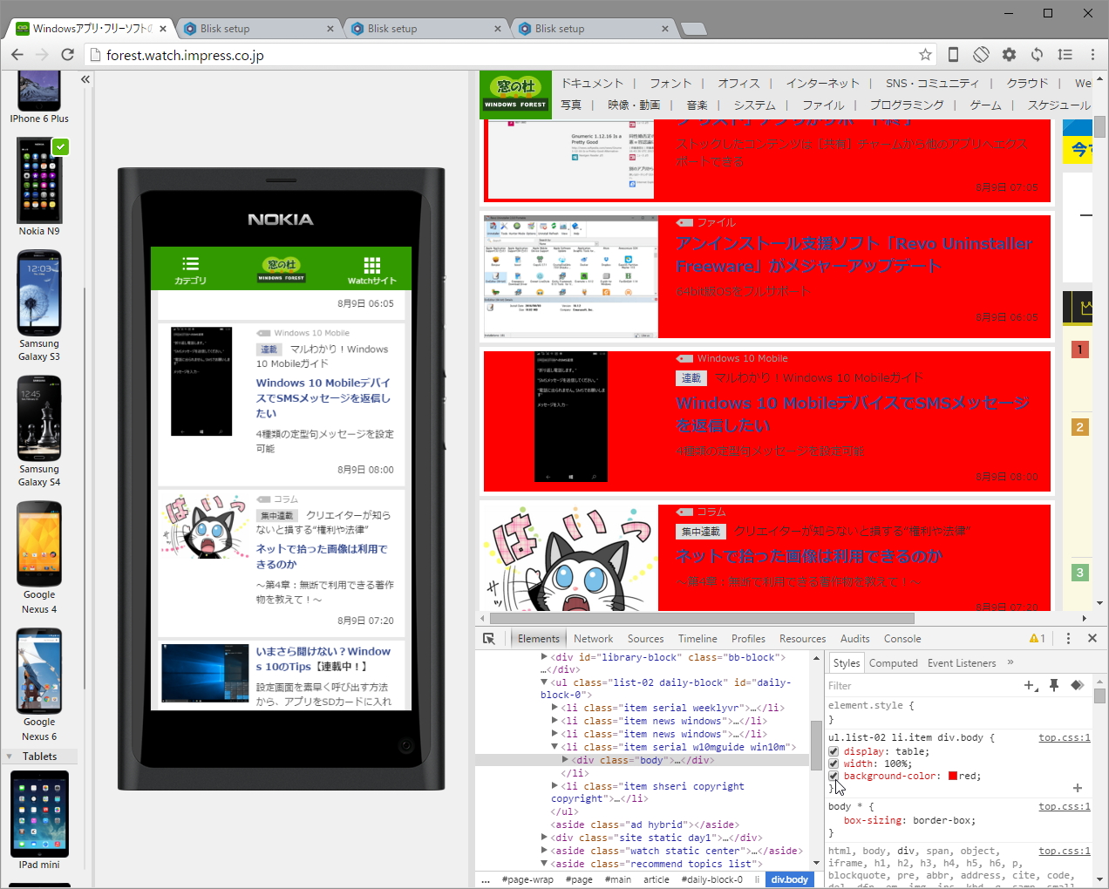Viewport: 1109px width, 889px height.
Task: Collapse the ul class="list-02 daily-block" node
Action: (544, 682)
